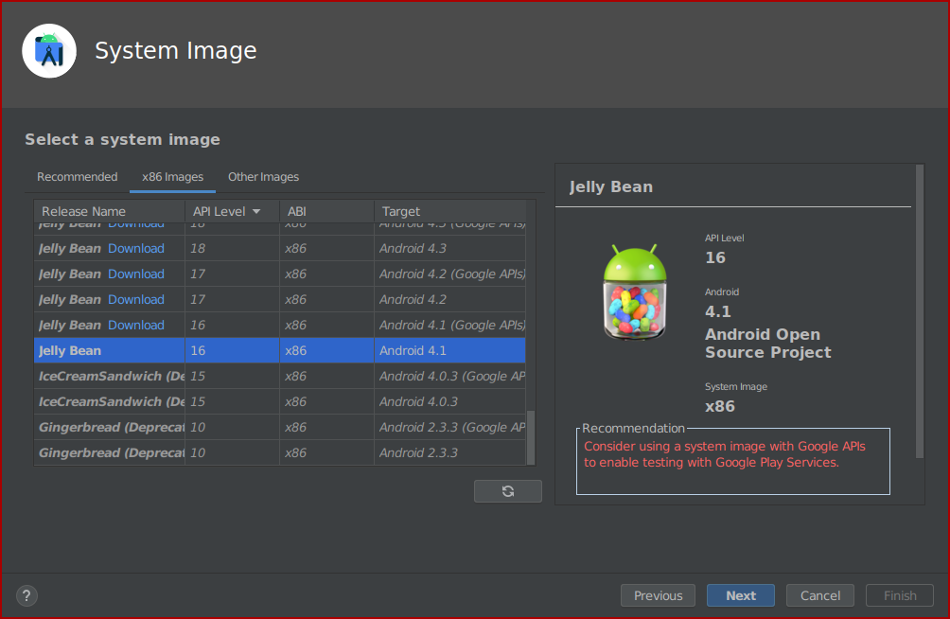The width and height of the screenshot is (950, 619).
Task: Download Jelly Bean Android 4.1 Google APIs image
Action: (x=135, y=325)
